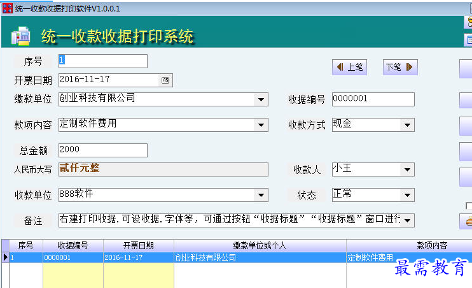Click the printer logo beside system title
This screenshot has width=472, height=288.
click(x=20, y=36)
